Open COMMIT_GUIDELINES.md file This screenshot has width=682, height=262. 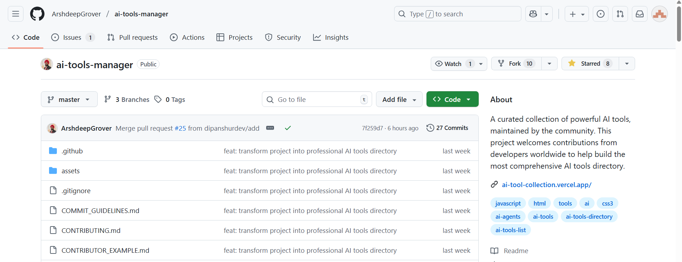pos(100,211)
